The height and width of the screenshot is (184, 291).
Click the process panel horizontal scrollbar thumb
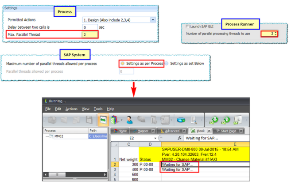57,175
